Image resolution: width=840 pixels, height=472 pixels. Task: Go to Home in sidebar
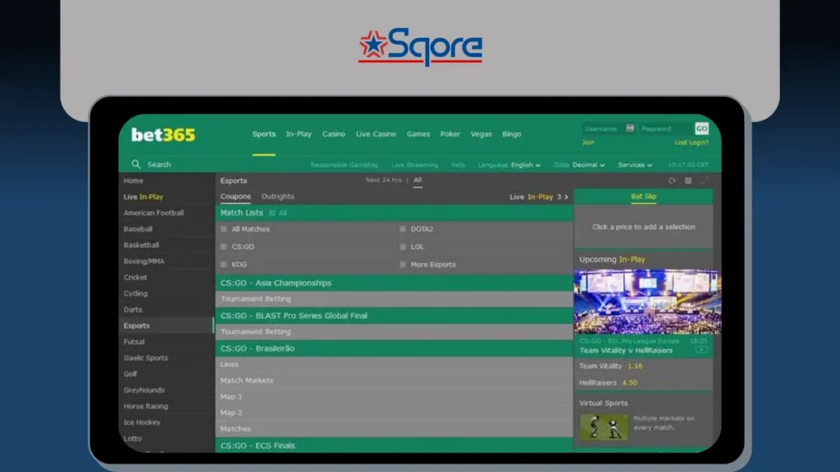click(134, 181)
